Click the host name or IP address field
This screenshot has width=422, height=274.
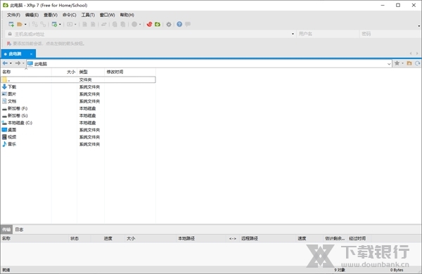tap(151, 34)
